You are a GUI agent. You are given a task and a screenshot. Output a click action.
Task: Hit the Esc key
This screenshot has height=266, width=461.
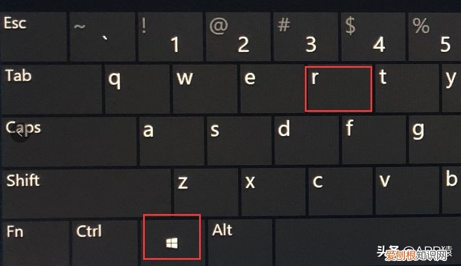[33, 36]
